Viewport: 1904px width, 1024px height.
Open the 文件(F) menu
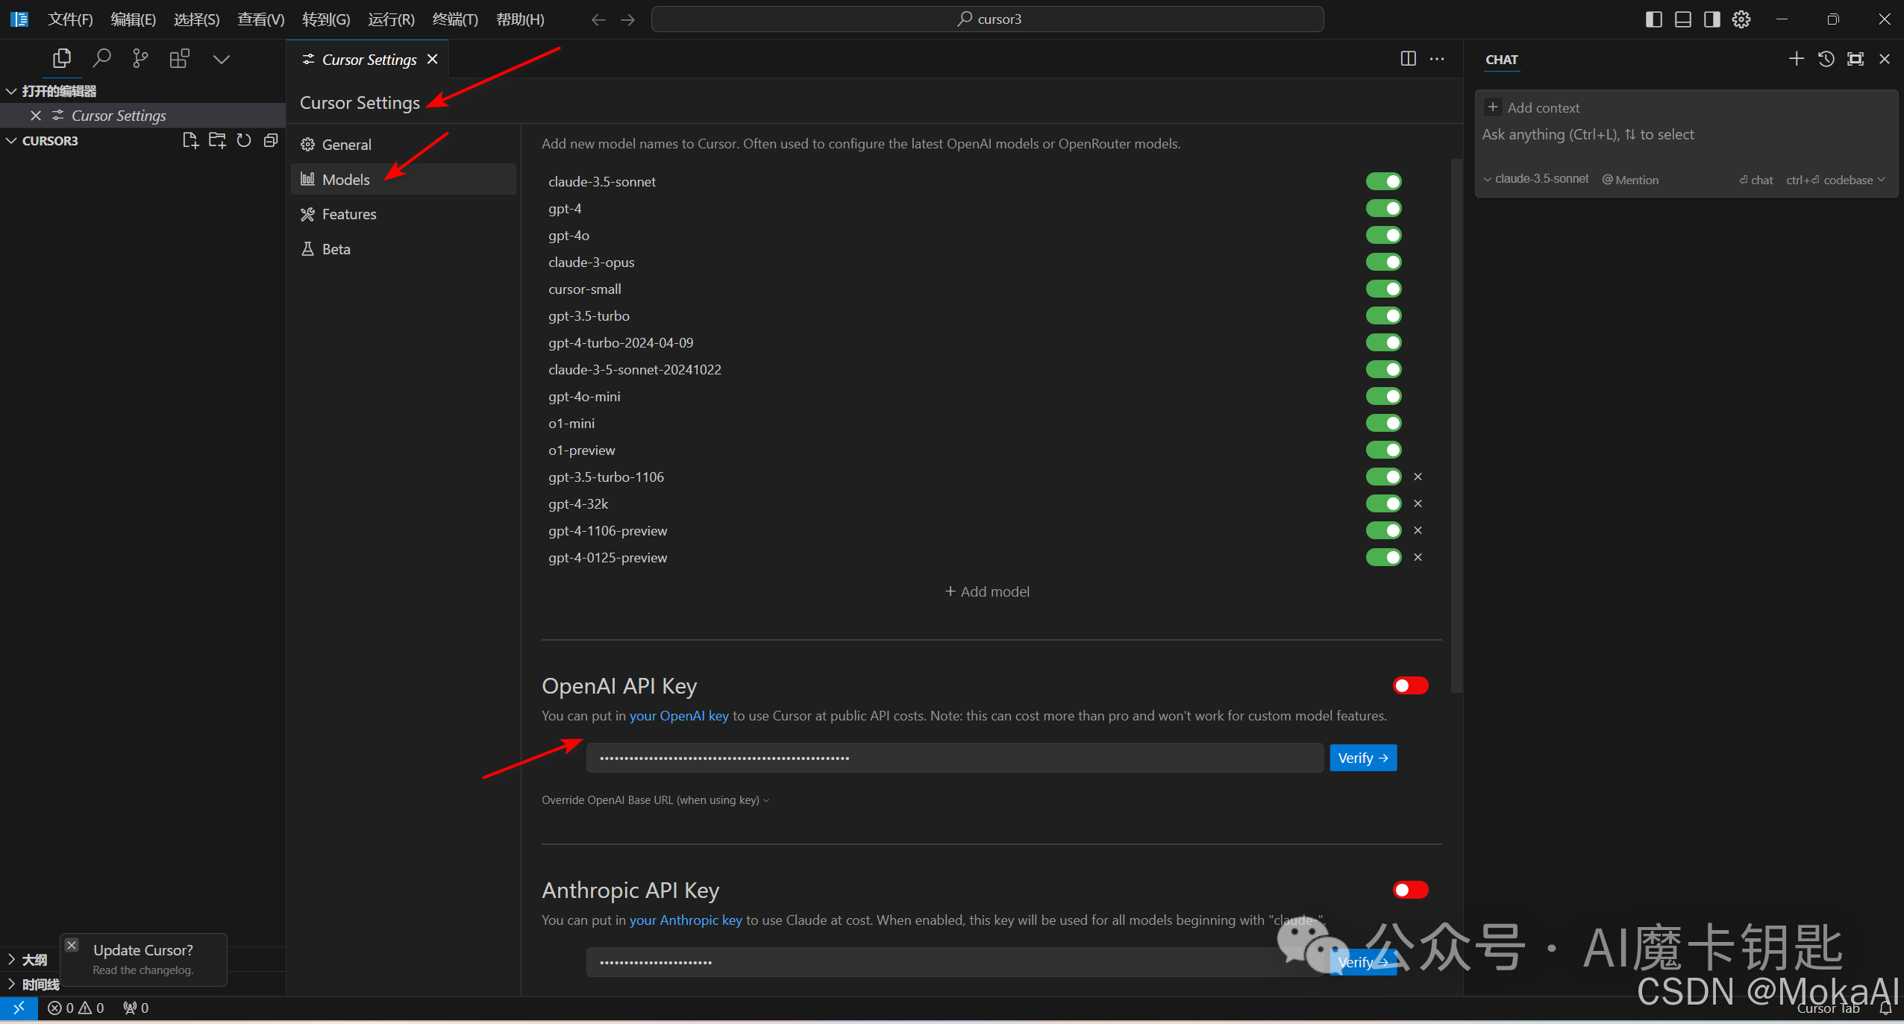(70, 19)
